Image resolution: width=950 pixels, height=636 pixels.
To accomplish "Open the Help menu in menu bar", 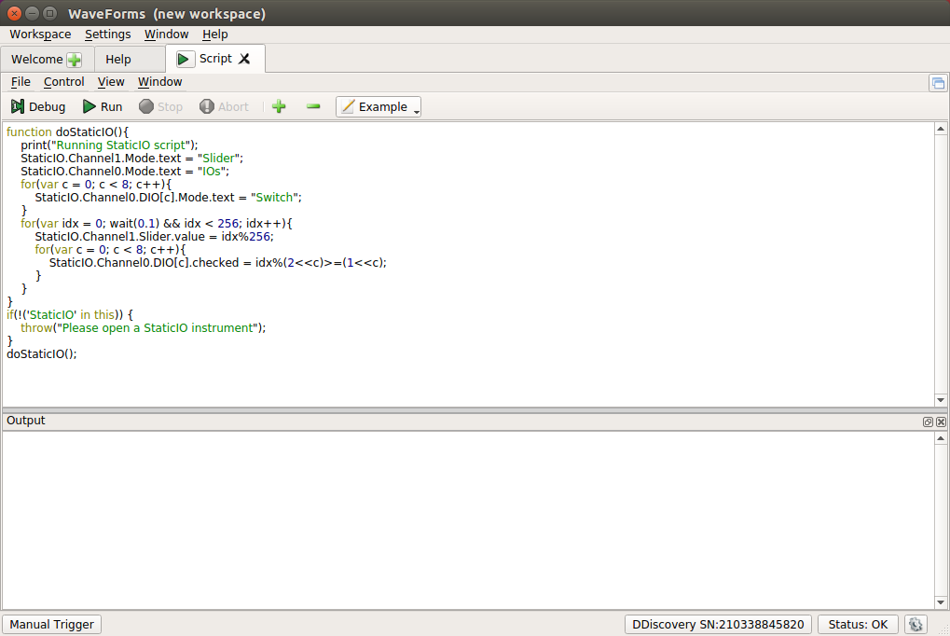I will point(215,35).
